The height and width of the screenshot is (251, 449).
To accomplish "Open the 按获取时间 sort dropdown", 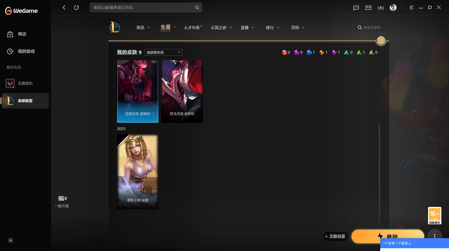I will 163,52.
